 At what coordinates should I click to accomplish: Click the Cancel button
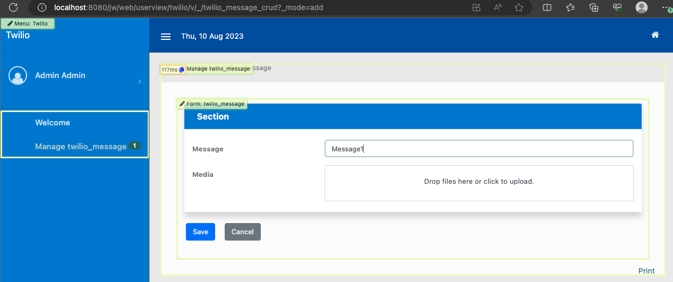tap(242, 232)
